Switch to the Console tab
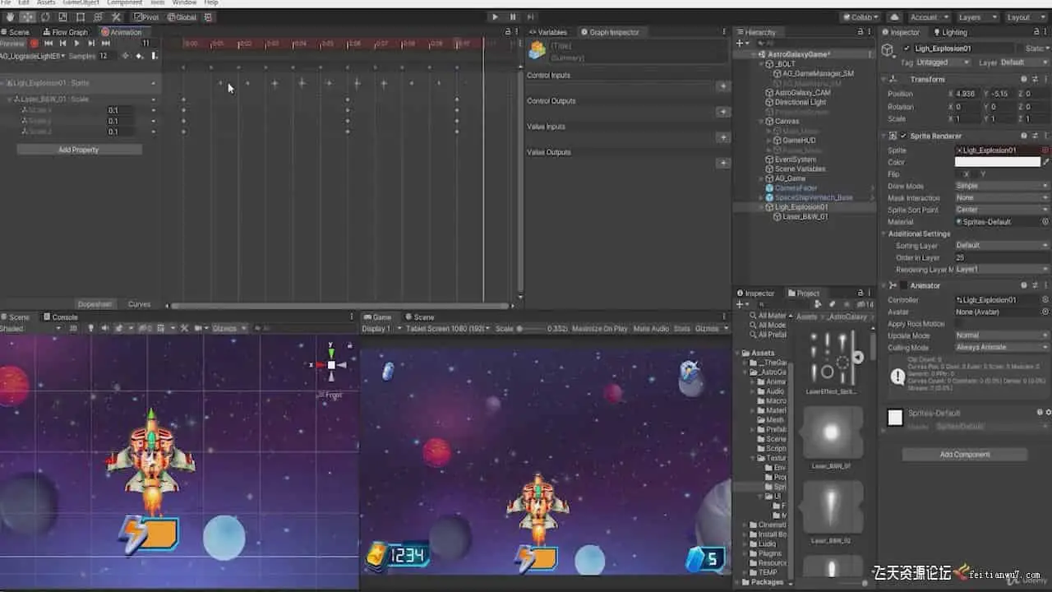 pos(61,317)
